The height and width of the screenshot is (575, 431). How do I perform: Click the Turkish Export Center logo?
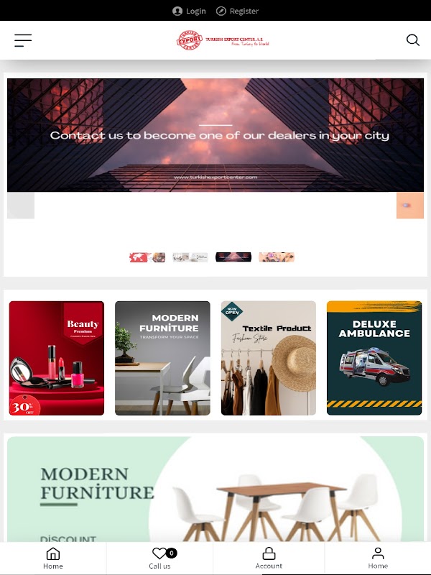click(223, 40)
